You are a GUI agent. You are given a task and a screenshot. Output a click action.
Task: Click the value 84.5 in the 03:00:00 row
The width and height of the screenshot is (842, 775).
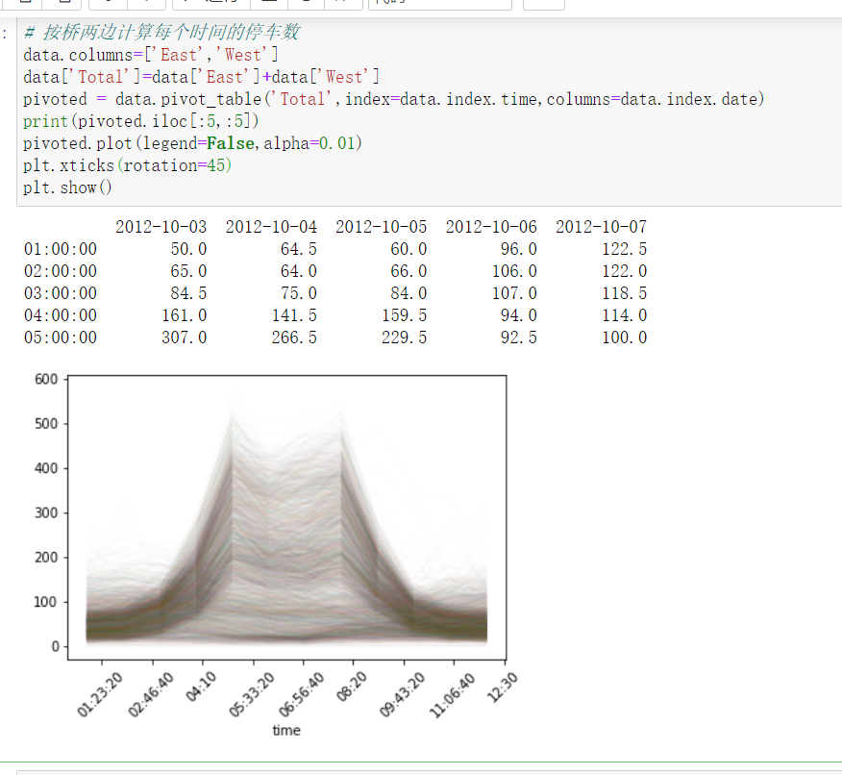[x=188, y=293]
